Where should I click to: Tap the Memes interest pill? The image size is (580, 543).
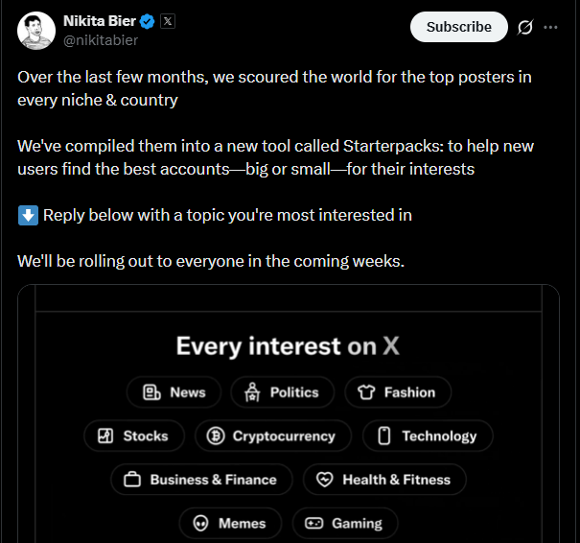click(x=229, y=523)
